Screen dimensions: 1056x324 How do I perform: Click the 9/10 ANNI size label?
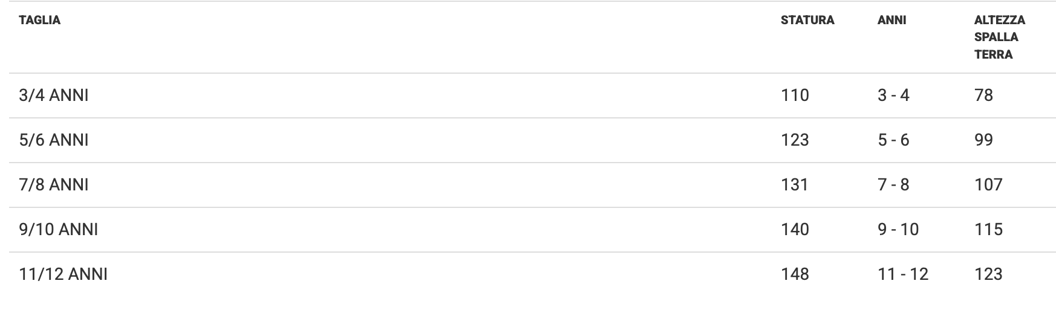click(59, 230)
